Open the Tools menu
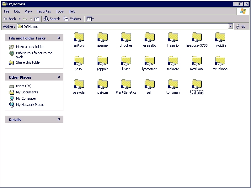Screen dimensions: 251x188 [60, 11]
